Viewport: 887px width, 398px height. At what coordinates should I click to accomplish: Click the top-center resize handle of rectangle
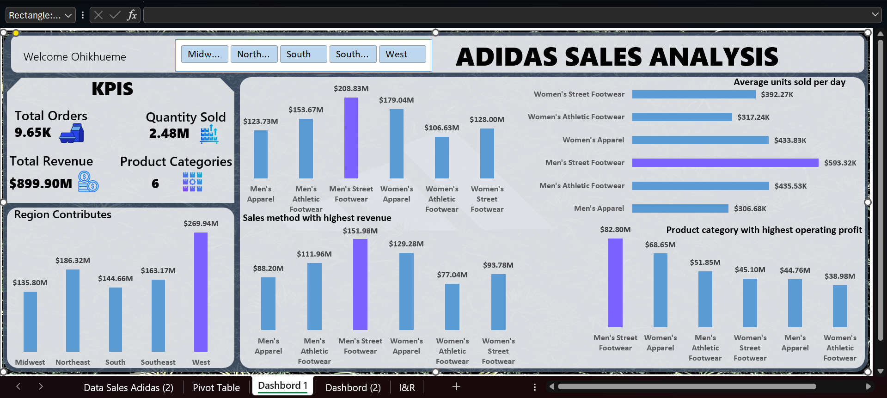(435, 32)
